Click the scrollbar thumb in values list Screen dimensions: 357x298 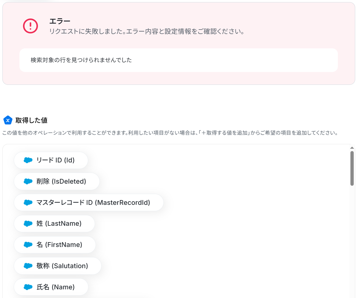[352, 168]
